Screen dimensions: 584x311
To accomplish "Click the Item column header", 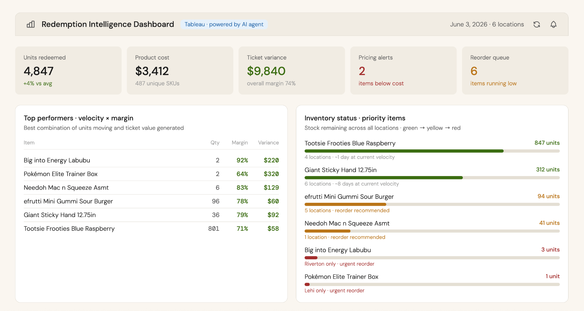I will [x=29, y=143].
